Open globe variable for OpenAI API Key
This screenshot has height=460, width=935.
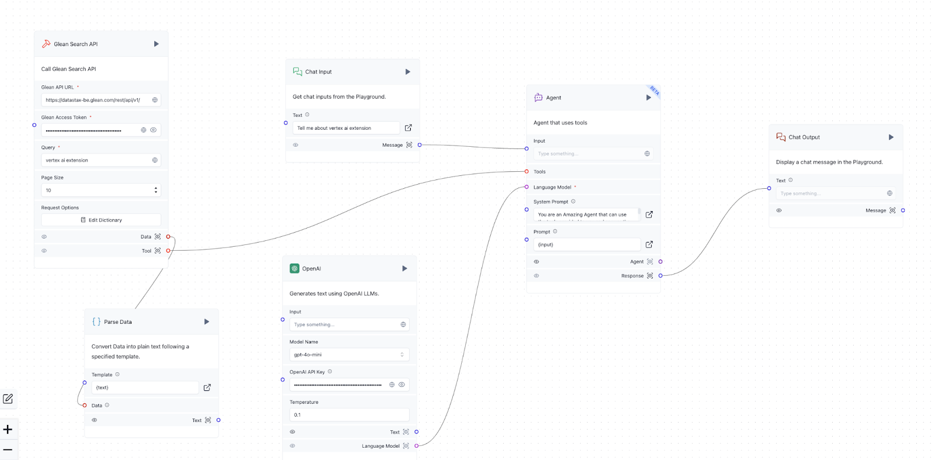click(x=392, y=385)
